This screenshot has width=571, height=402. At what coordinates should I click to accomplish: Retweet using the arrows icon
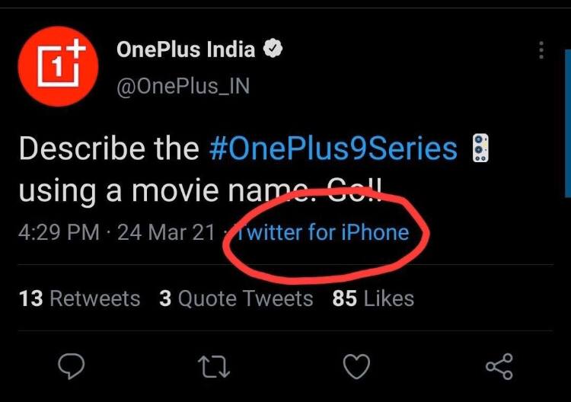(x=214, y=367)
